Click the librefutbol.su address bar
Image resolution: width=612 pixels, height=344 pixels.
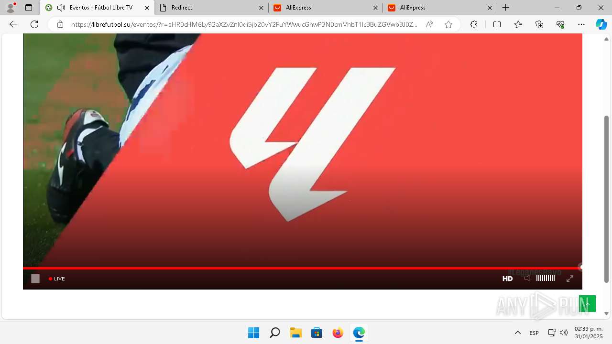(x=244, y=24)
